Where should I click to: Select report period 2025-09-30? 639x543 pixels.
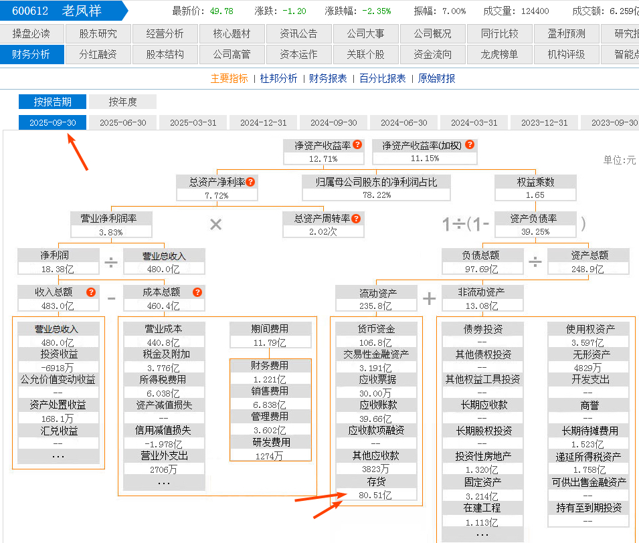click(53, 122)
